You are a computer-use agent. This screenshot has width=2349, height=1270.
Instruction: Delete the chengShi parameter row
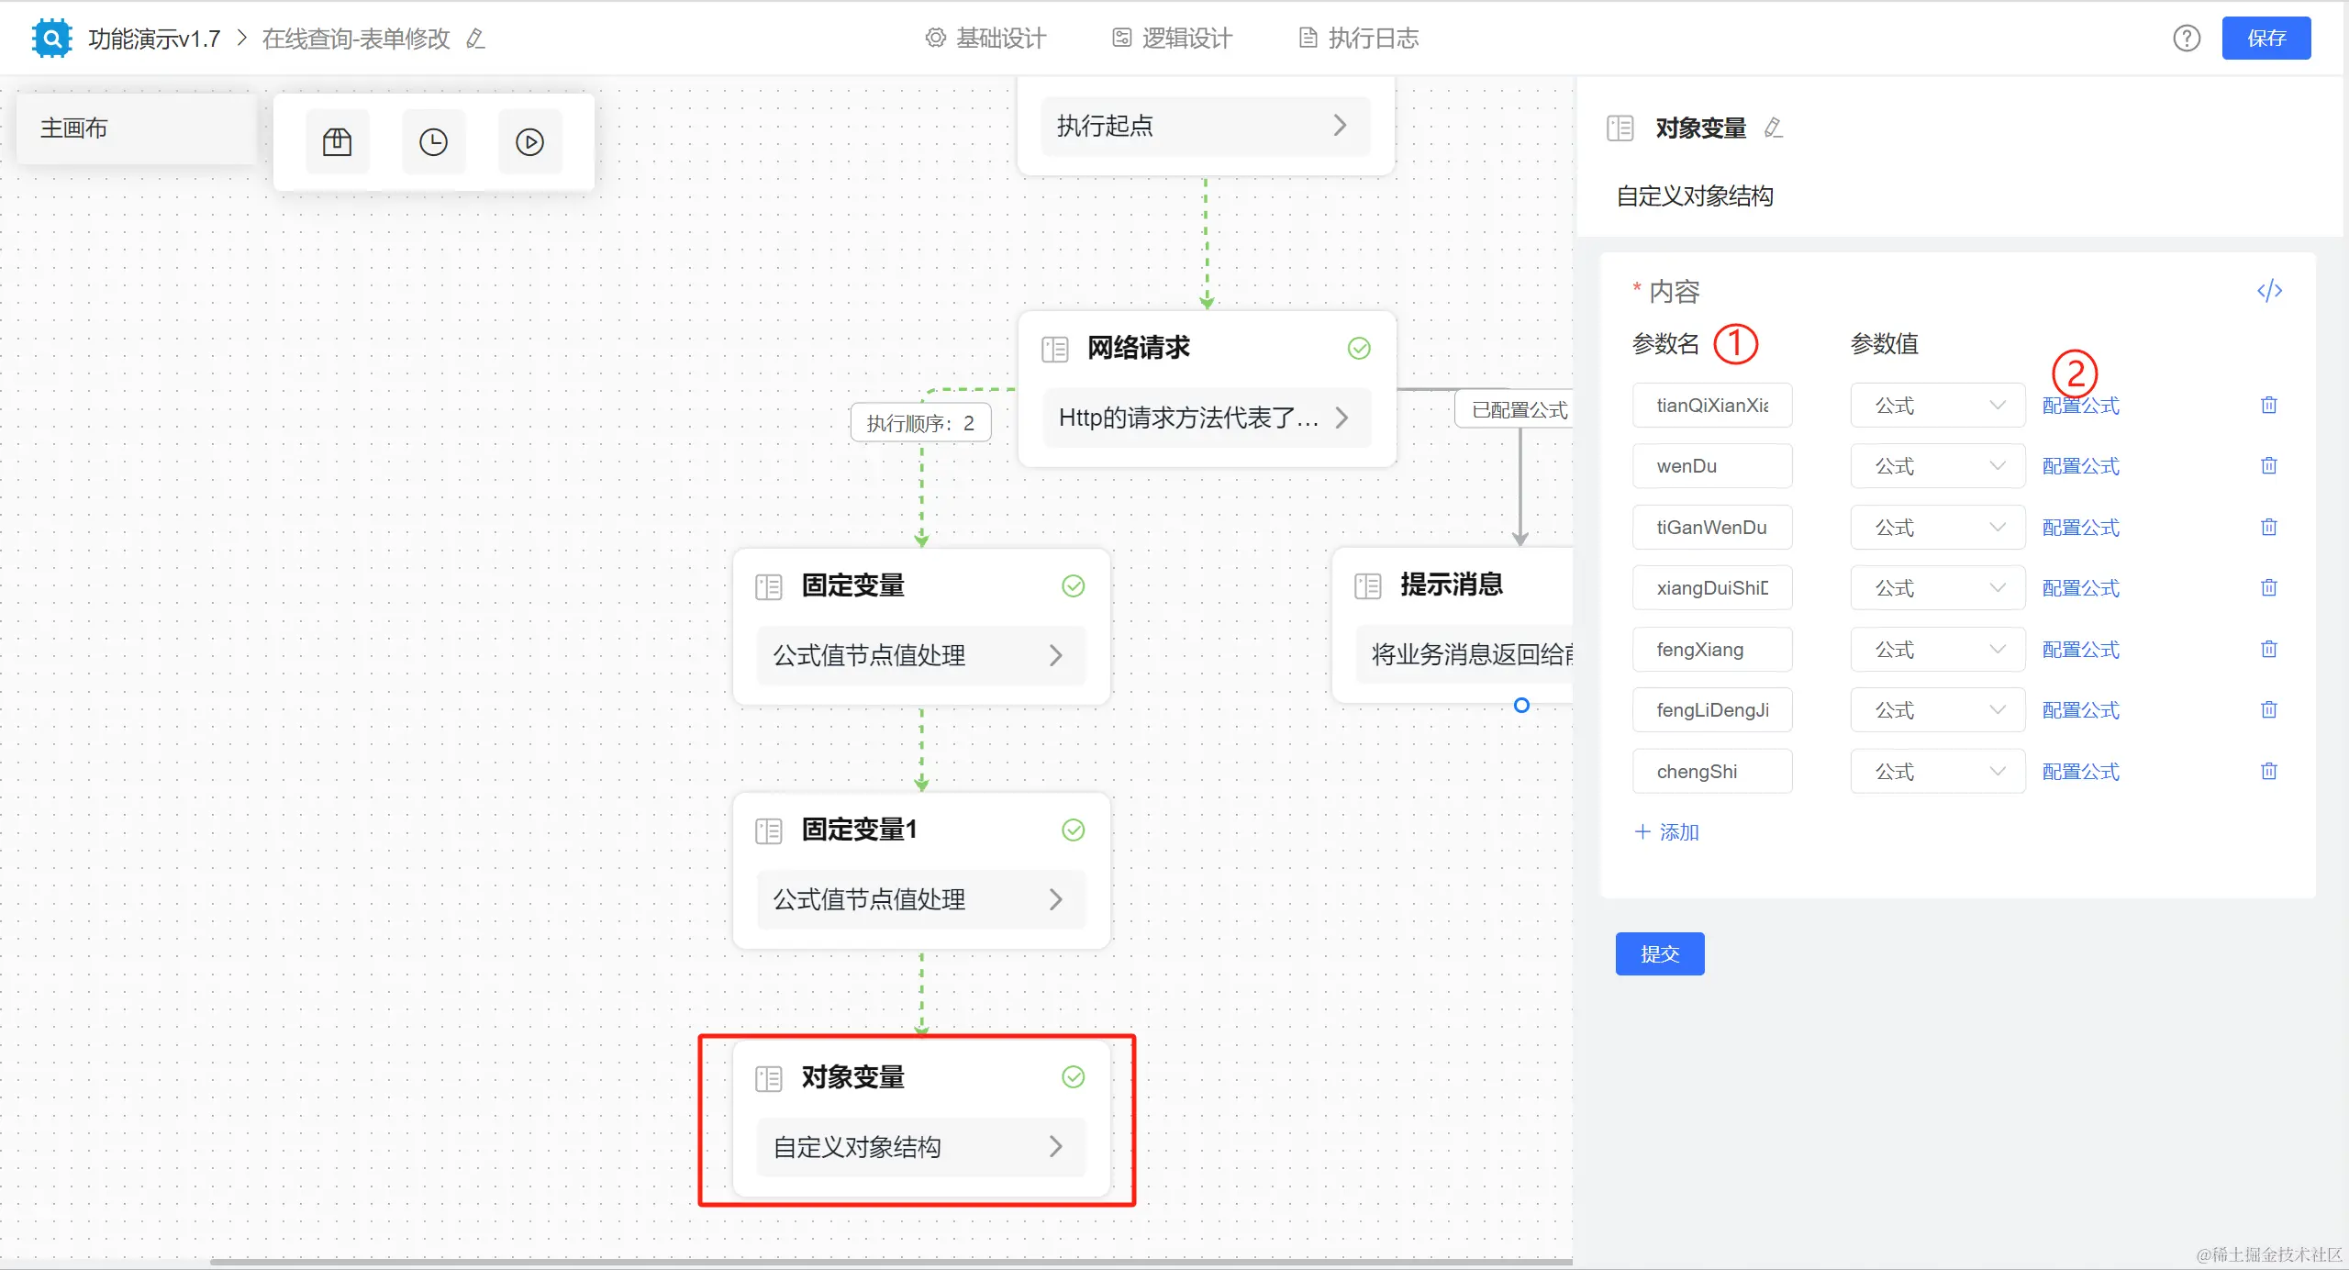[2268, 772]
